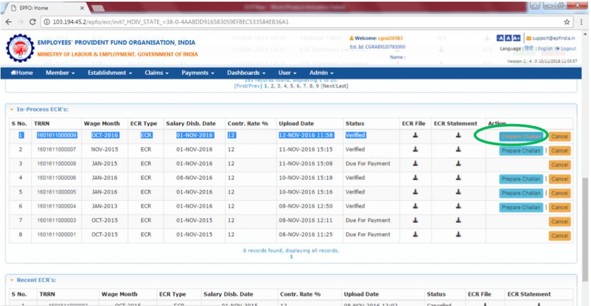Click the EPFO logo emblem
The width and height of the screenshot is (591, 306).
20,48
